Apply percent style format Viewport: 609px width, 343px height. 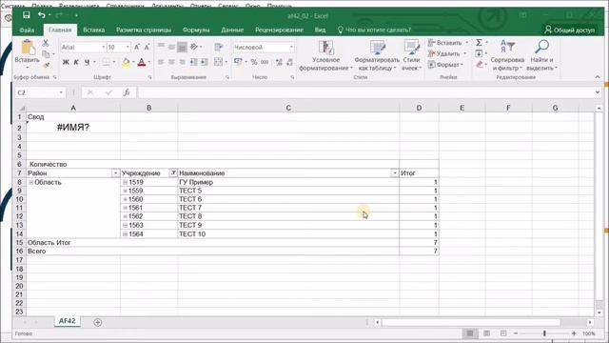[x=254, y=62]
